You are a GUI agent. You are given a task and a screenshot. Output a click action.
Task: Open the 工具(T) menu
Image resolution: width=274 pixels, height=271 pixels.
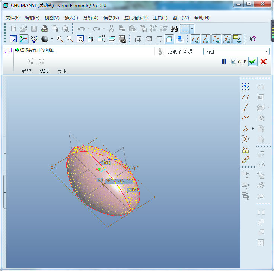pos(160,18)
